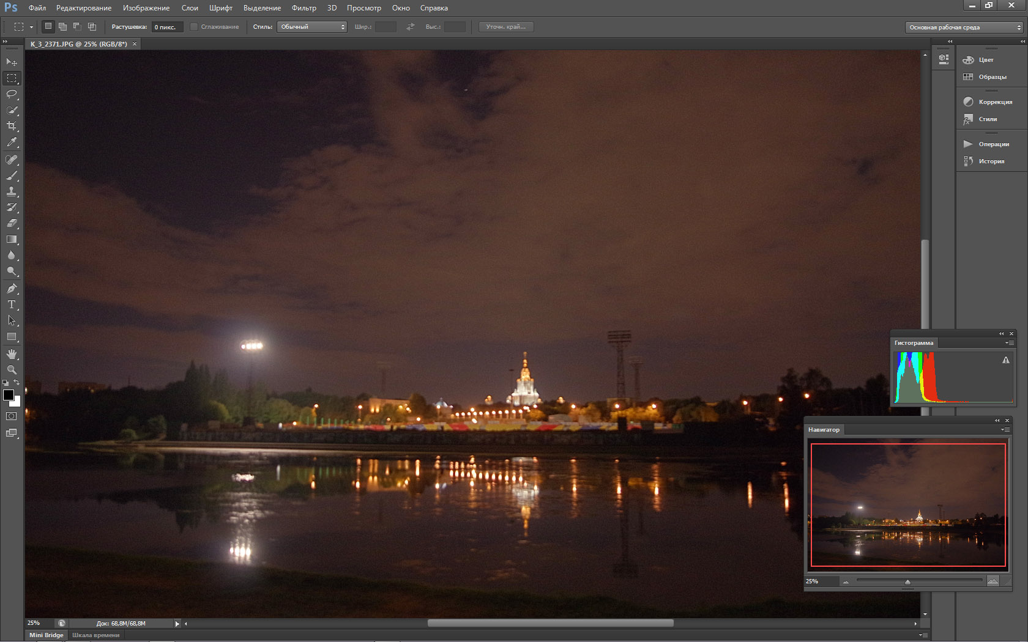Viewport: 1028px width, 642px height.
Task: Click the Уточн. край button
Action: tap(506, 27)
